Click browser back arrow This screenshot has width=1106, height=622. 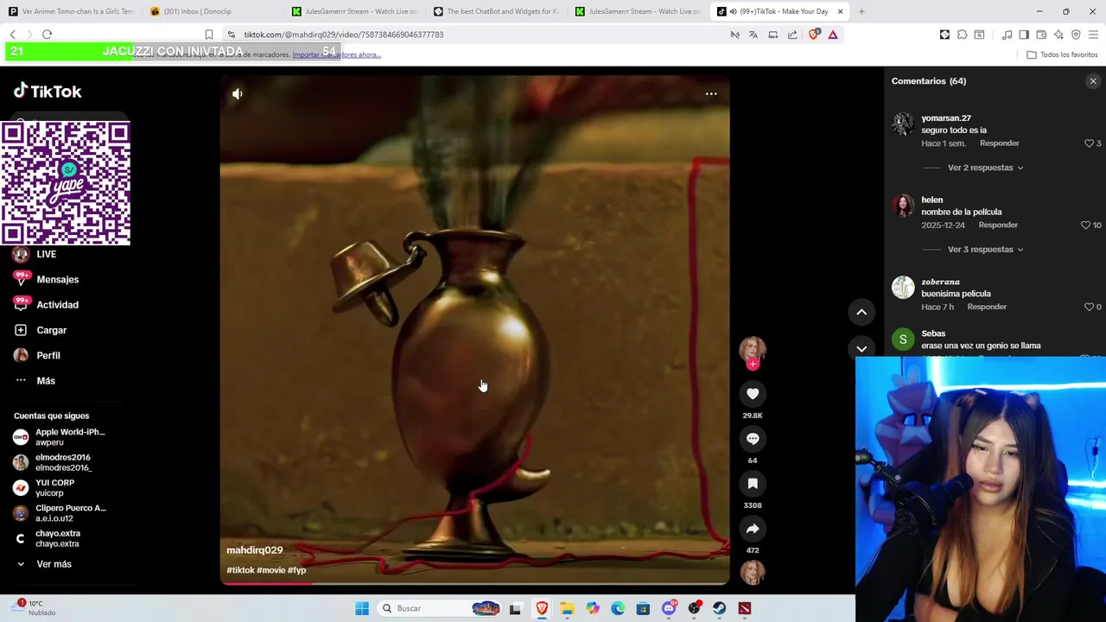point(12,35)
